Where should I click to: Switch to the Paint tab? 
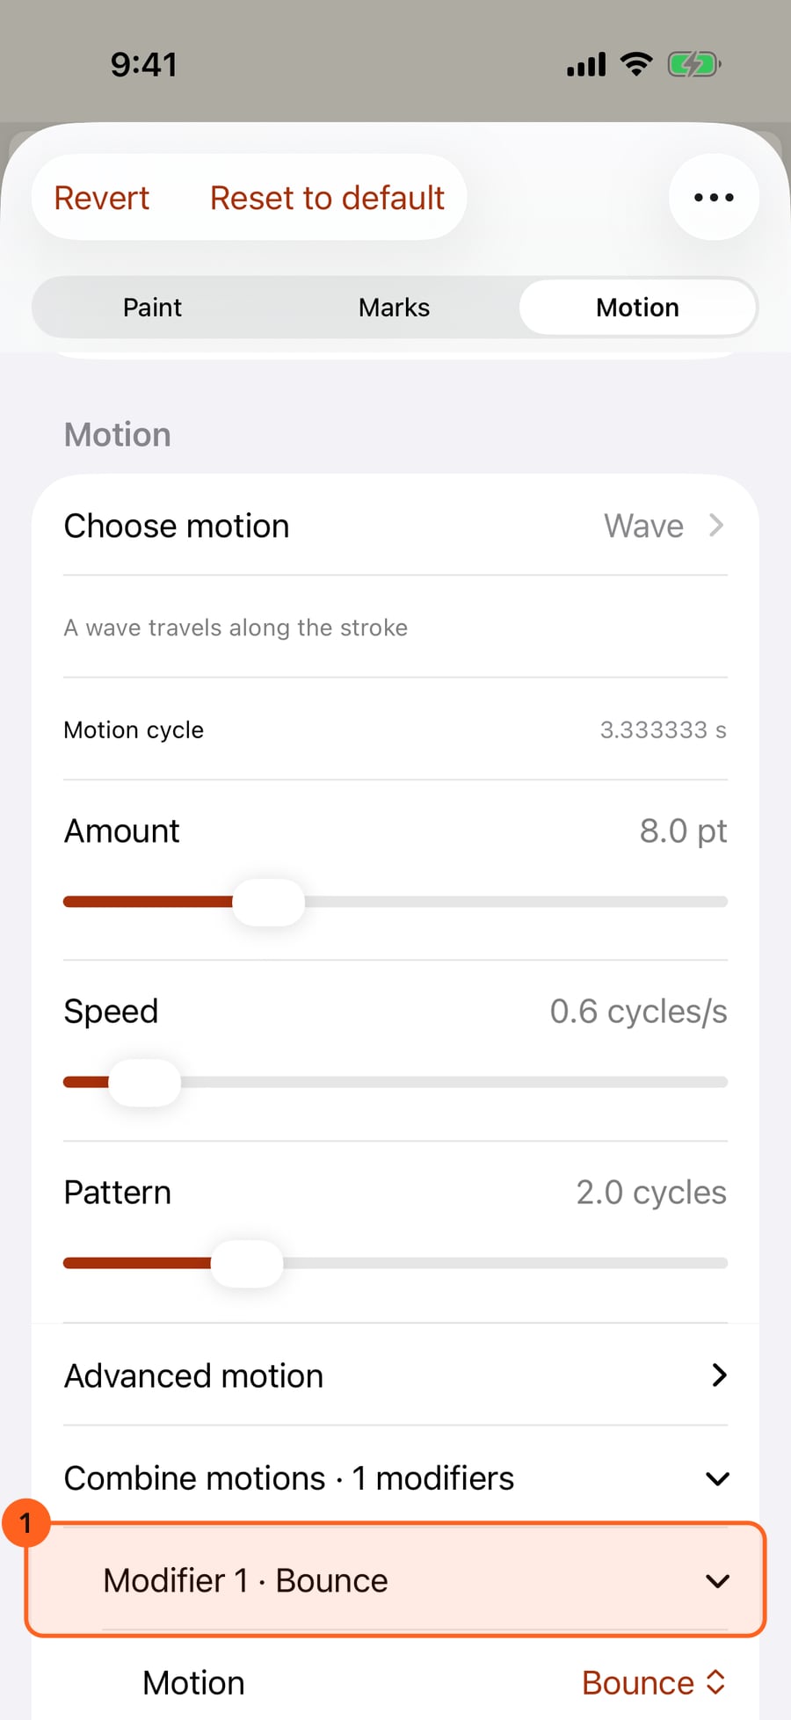tap(152, 308)
